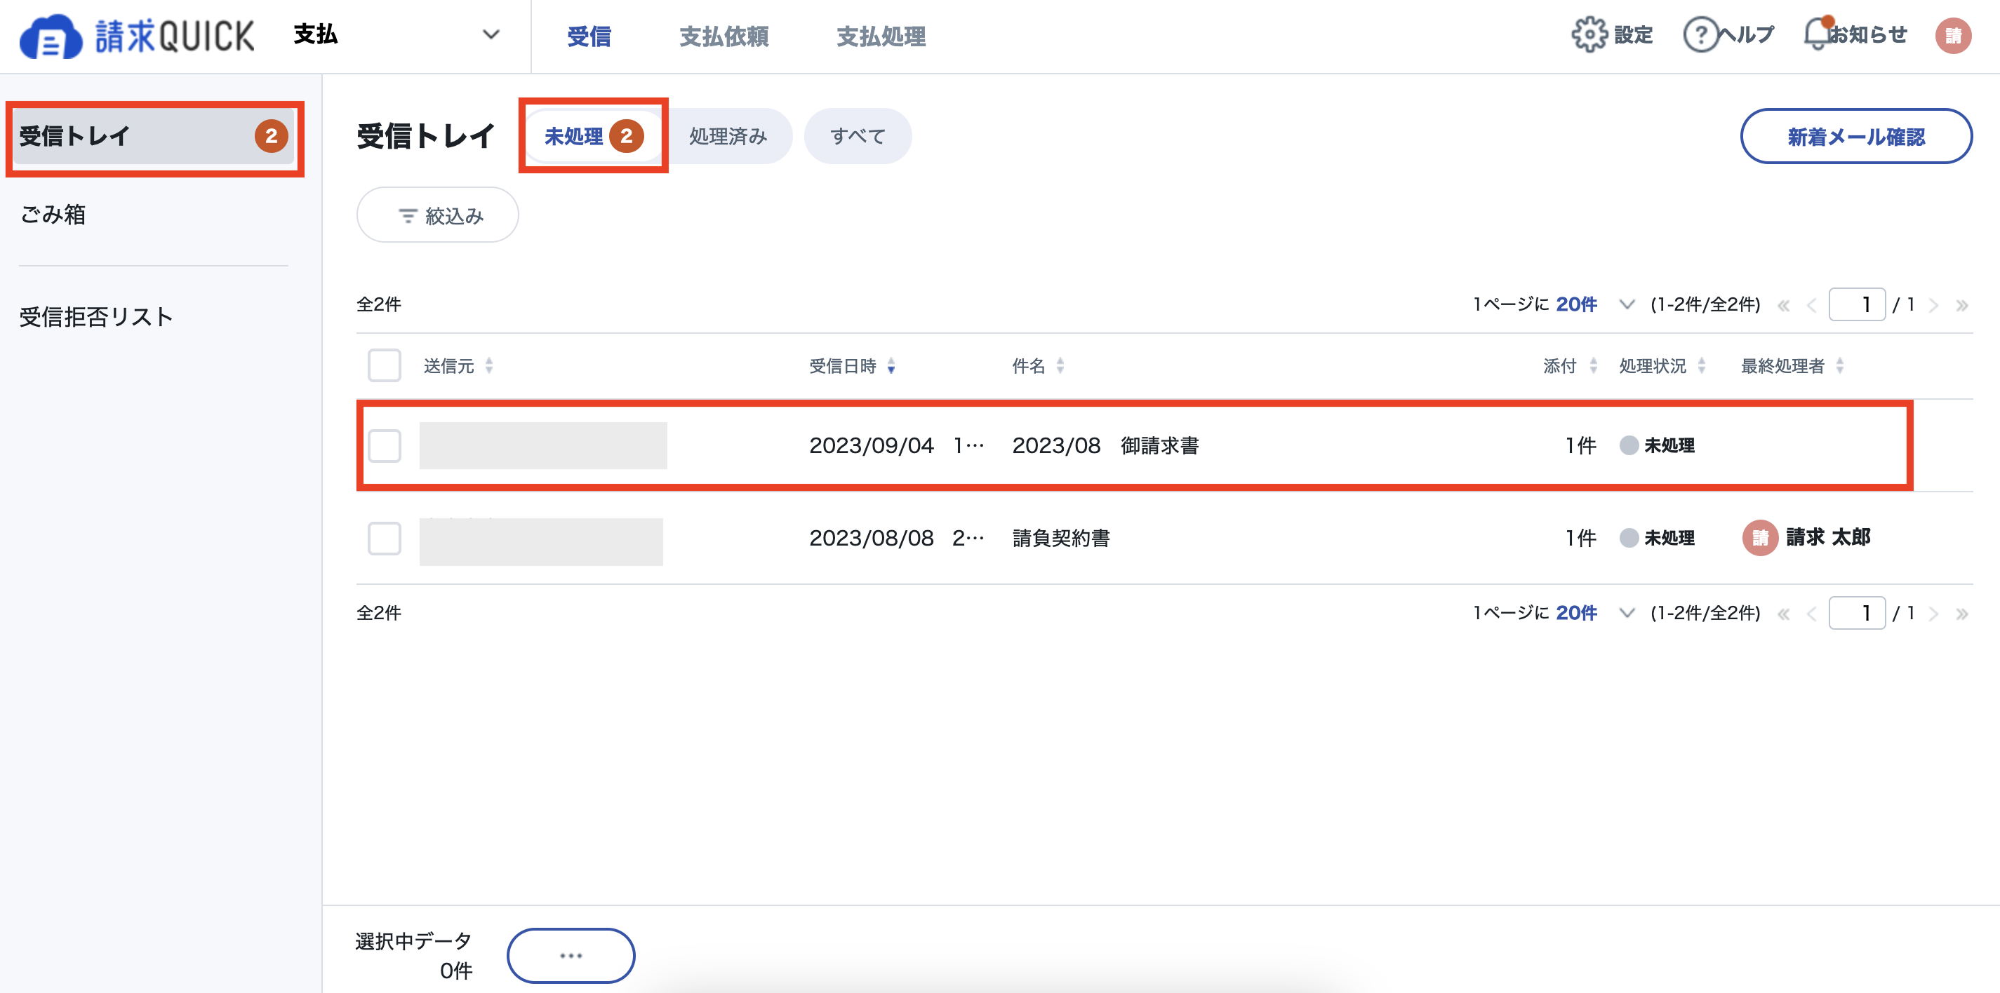
Task: Sort by 処理状況 column arrows
Action: pos(1702,366)
